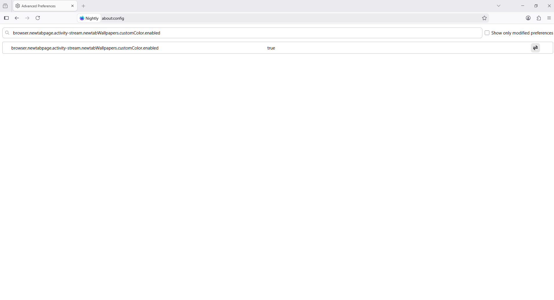Image resolution: width=554 pixels, height=300 pixels.
Task: Open a new tab with plus button
Action: pos(83,6)
